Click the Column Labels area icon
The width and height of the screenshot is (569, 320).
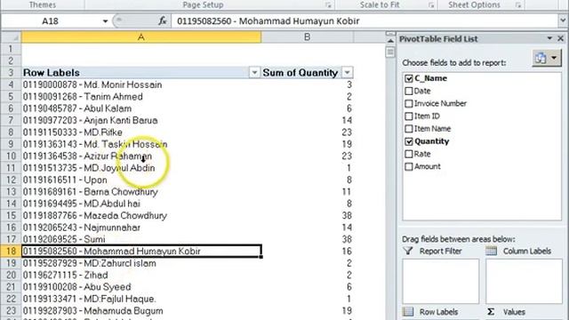click(491, 251)
